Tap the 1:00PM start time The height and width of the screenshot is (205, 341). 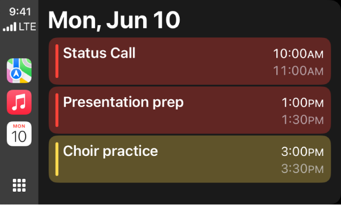pyautogui.click(x=303, y=102)
